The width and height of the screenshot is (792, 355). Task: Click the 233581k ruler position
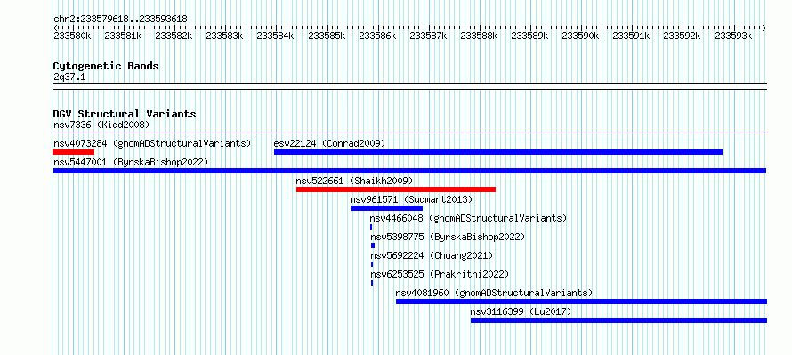pyautogui.click(x=123, y=36)
